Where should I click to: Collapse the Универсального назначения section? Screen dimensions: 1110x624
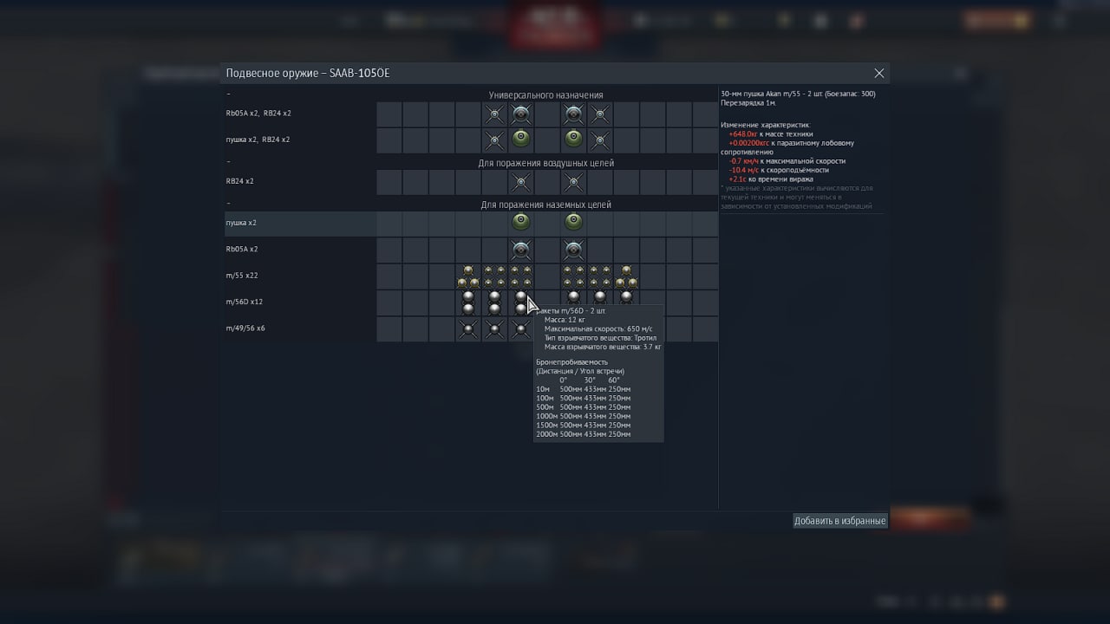point(229,94)
